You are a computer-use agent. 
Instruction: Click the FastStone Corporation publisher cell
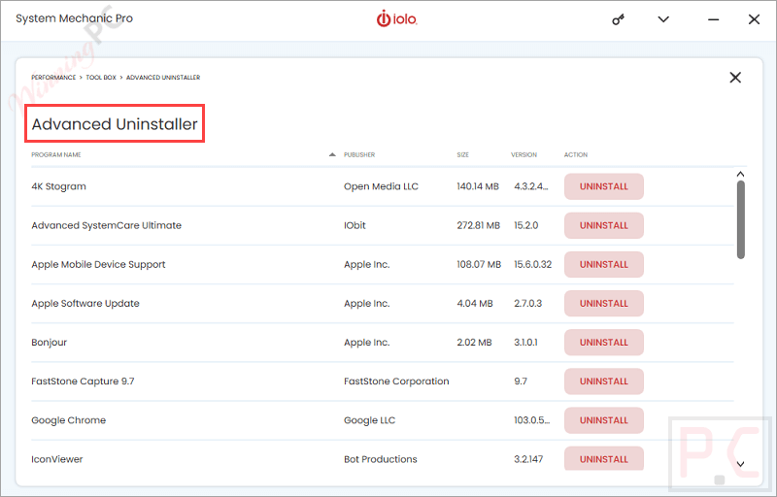396,381
